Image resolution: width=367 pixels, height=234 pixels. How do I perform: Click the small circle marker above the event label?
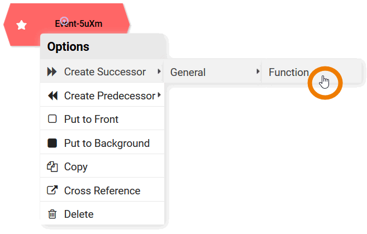pos(65,20)
